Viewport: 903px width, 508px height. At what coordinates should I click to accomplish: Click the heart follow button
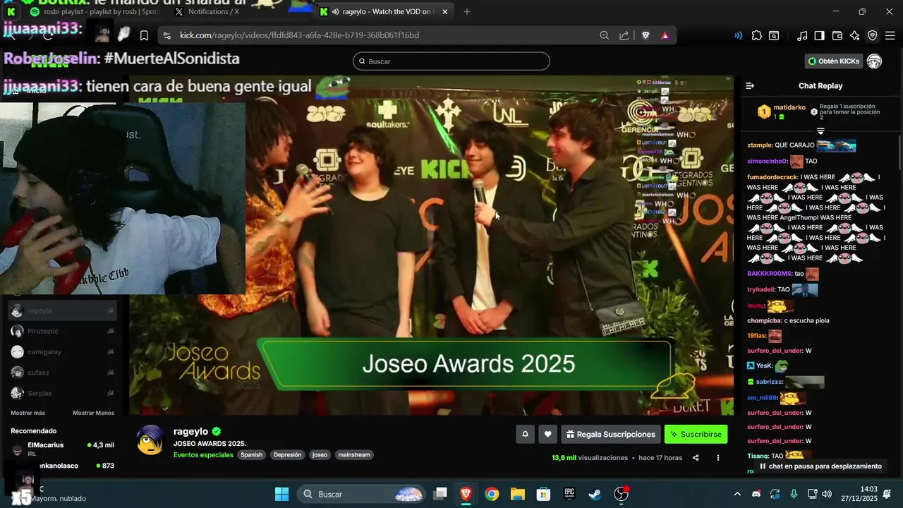pos(547,434)
